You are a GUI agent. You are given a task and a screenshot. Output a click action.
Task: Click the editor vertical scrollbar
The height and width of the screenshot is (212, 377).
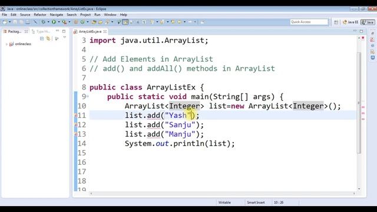click(359, 103)
